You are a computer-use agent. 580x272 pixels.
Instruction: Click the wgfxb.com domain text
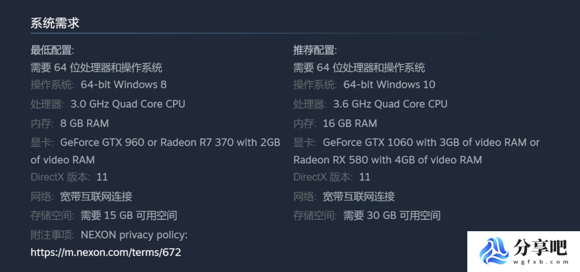[x=541, y=262]
